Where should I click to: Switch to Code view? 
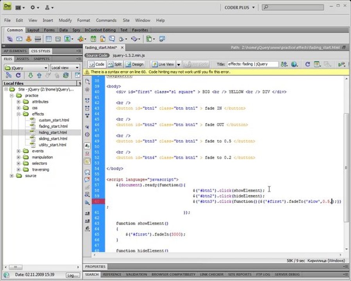[97, 64]
